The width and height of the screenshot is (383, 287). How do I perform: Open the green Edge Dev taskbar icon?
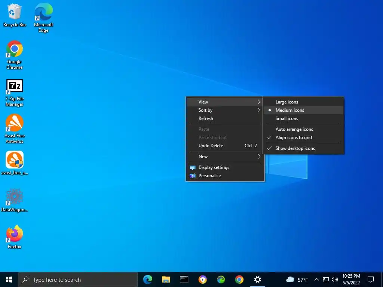point(221,280)
